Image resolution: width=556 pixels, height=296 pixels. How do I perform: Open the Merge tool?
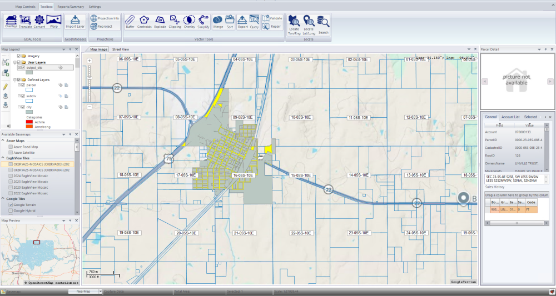pyautogui.click(x=218, y=22)
